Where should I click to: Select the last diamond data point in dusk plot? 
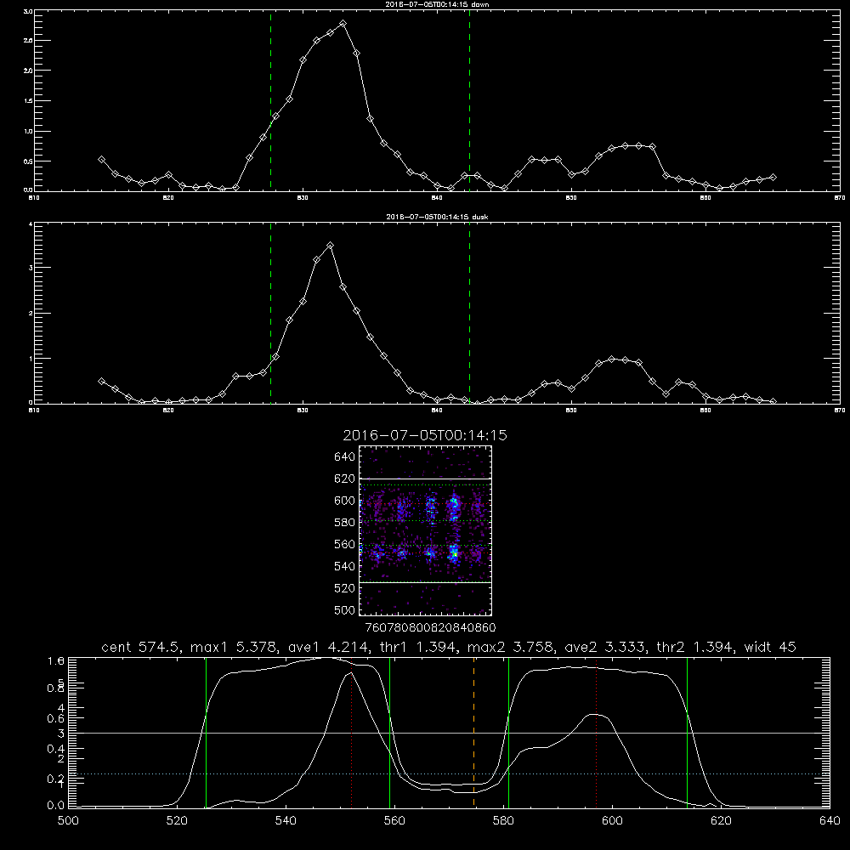[773, 402]
